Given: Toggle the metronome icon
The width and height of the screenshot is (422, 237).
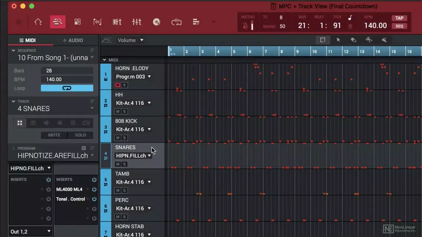Looking at the screenshot, I should pos(245,26).
